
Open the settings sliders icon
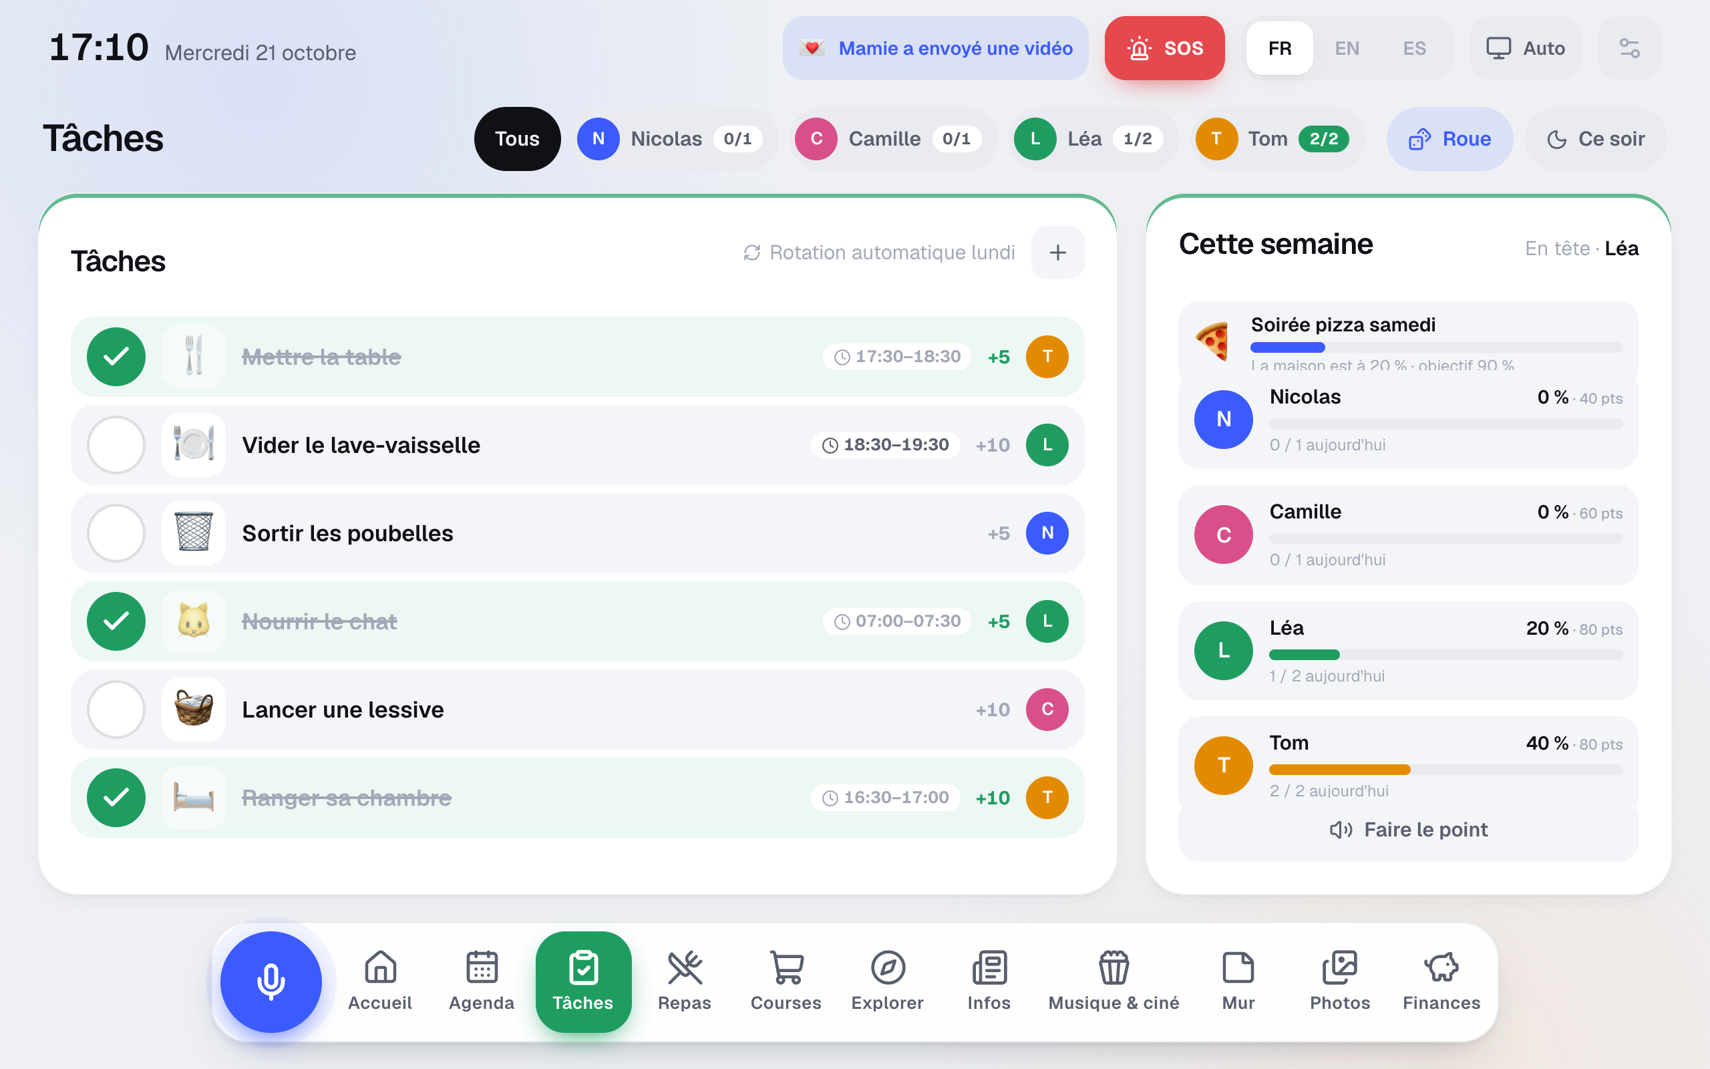(1629, 48)
